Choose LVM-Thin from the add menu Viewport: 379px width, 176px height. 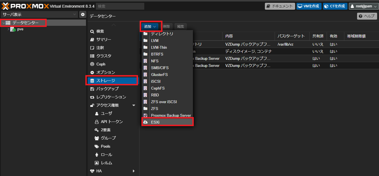click(167, 47)
